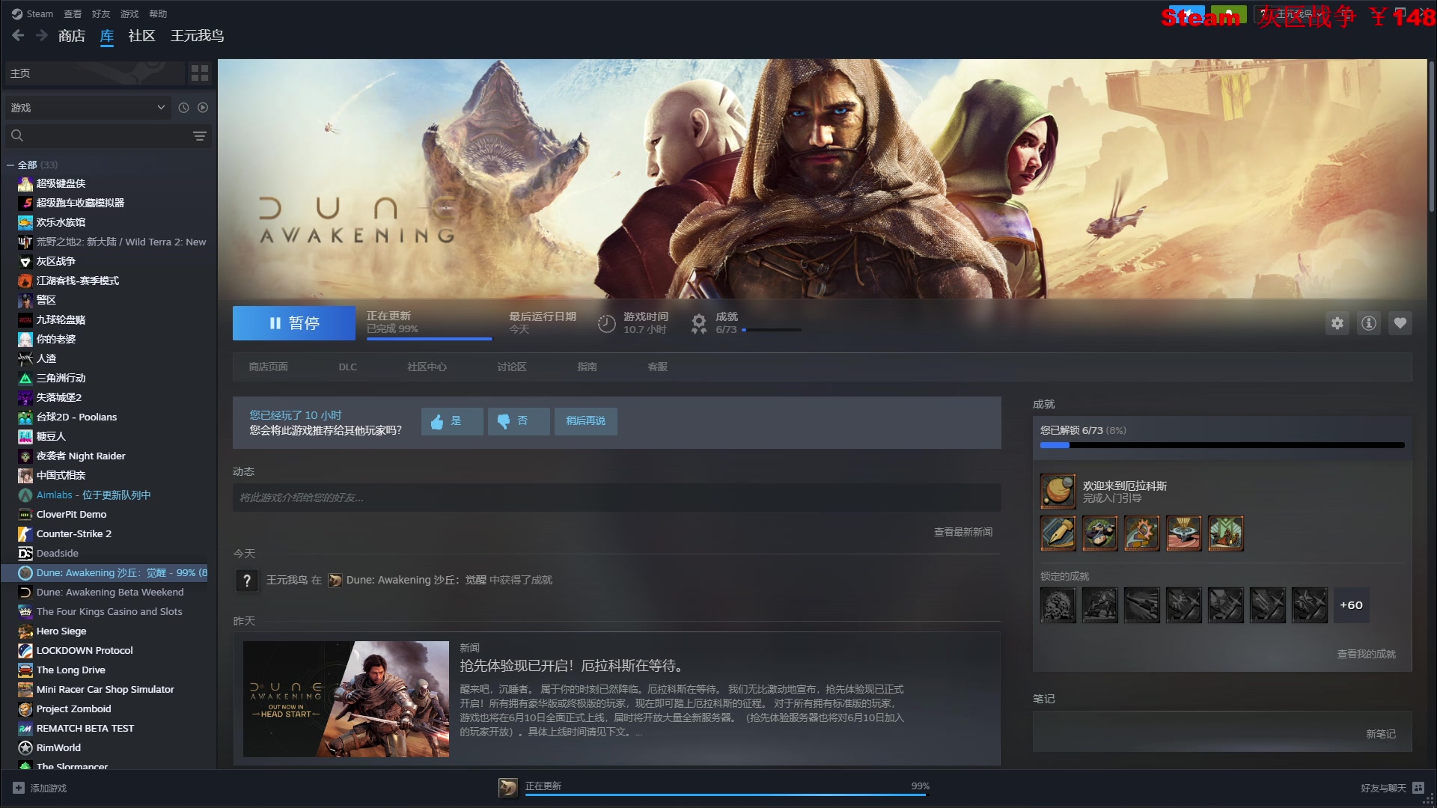Click the add game plus icon

19,788
